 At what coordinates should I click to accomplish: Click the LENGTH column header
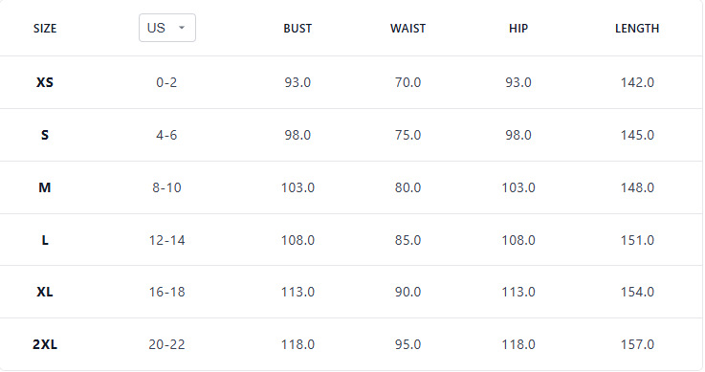[637, 29]
